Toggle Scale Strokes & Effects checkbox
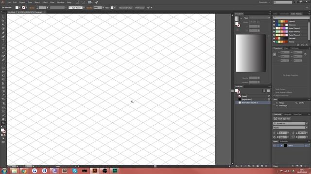 click(275, 92)
